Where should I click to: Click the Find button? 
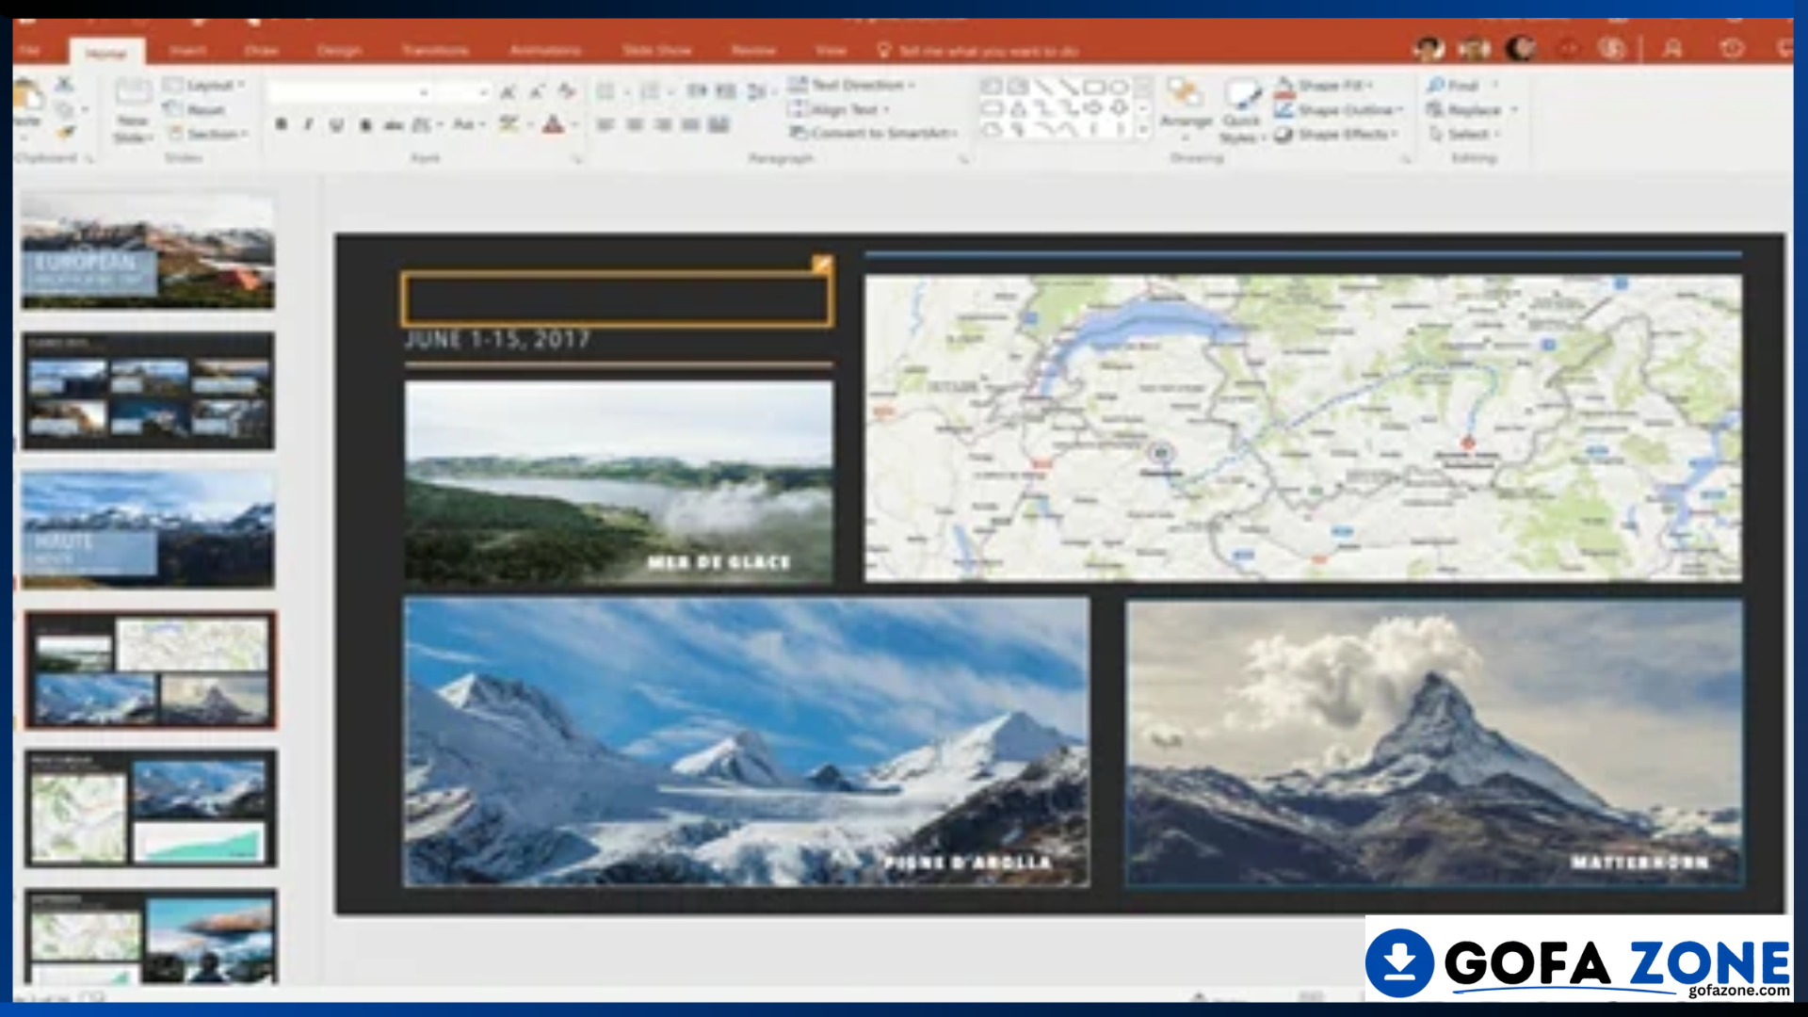pyautogui.click(x=1453, y=85)
